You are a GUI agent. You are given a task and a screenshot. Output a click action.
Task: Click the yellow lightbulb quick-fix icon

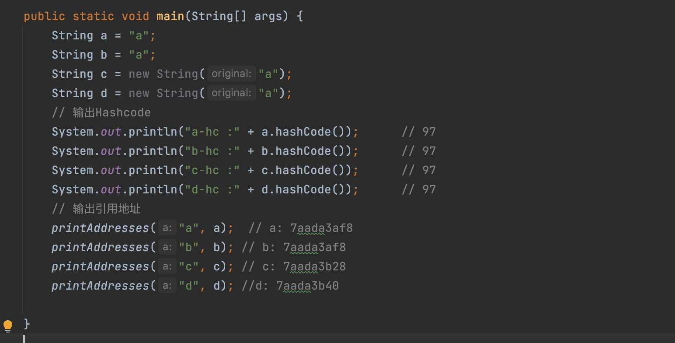click(x=8, y=326)
